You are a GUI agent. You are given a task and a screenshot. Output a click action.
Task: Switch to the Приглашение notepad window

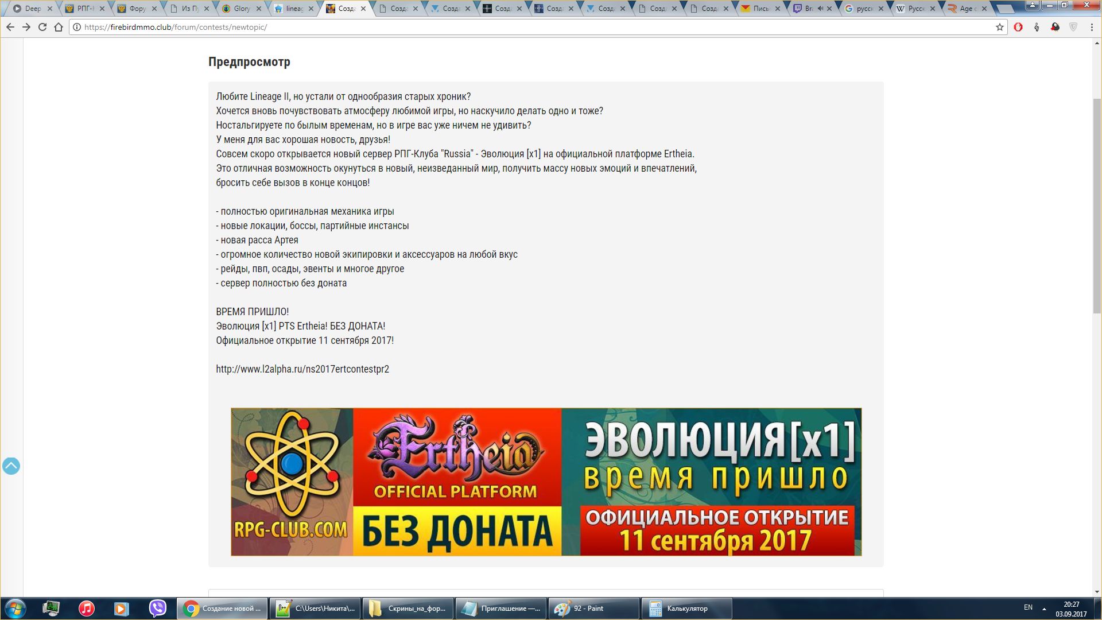pos(501,609)
